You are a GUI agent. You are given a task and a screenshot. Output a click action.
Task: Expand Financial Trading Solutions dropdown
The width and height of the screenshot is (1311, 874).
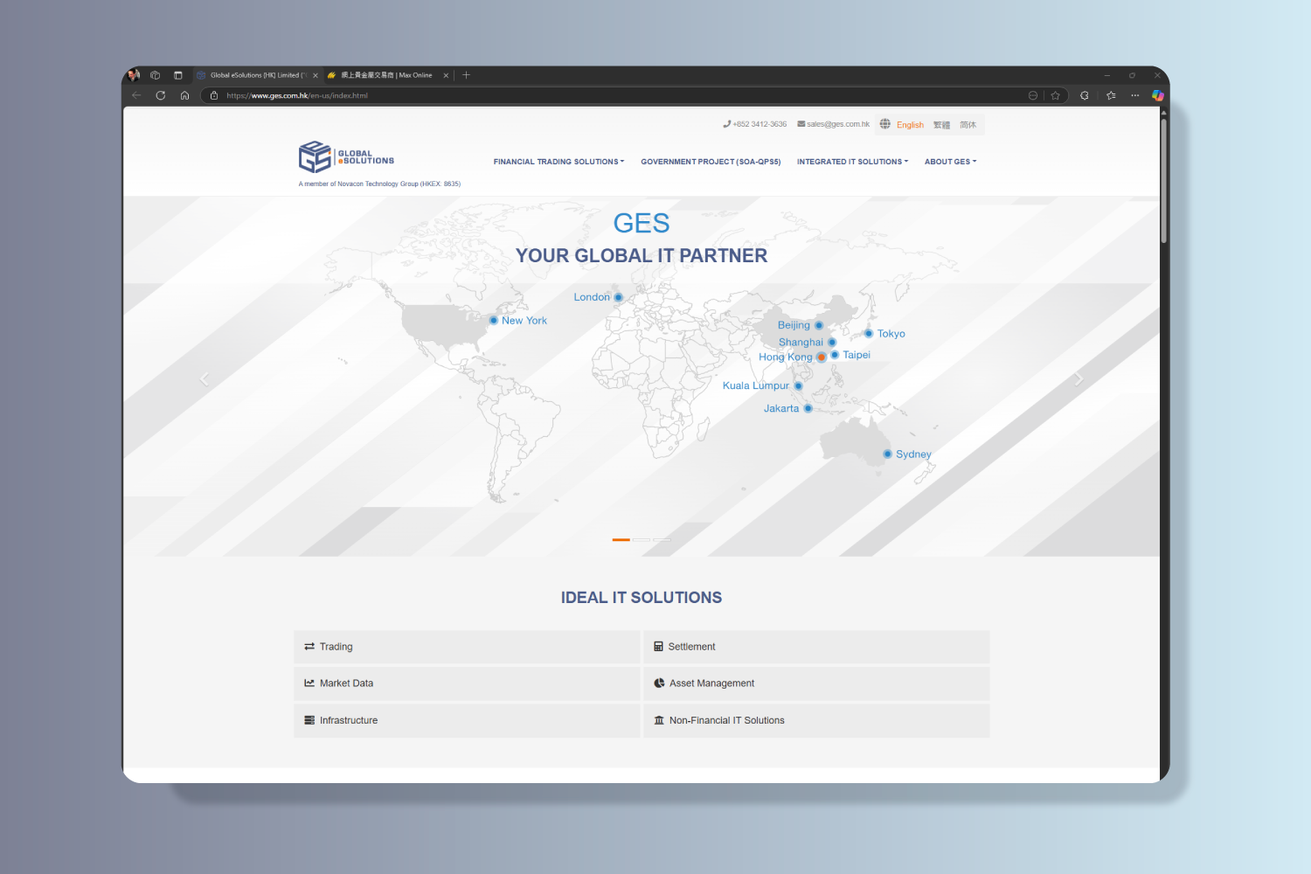coord(558,162)
